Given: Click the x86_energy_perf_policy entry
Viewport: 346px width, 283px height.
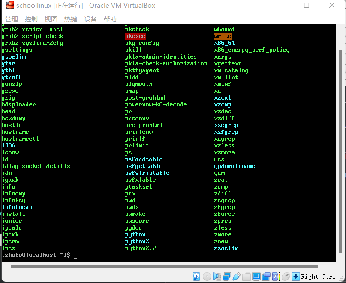Looking at the screenshot, I should 252,50.
